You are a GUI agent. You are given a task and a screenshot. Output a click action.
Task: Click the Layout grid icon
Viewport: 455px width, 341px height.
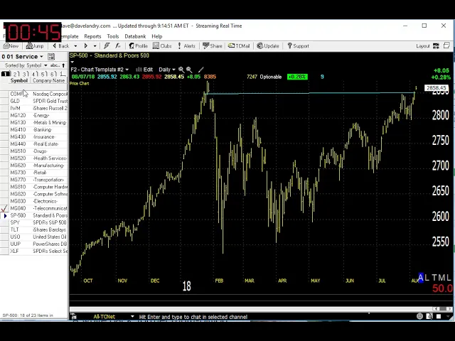tap(436, 45)
